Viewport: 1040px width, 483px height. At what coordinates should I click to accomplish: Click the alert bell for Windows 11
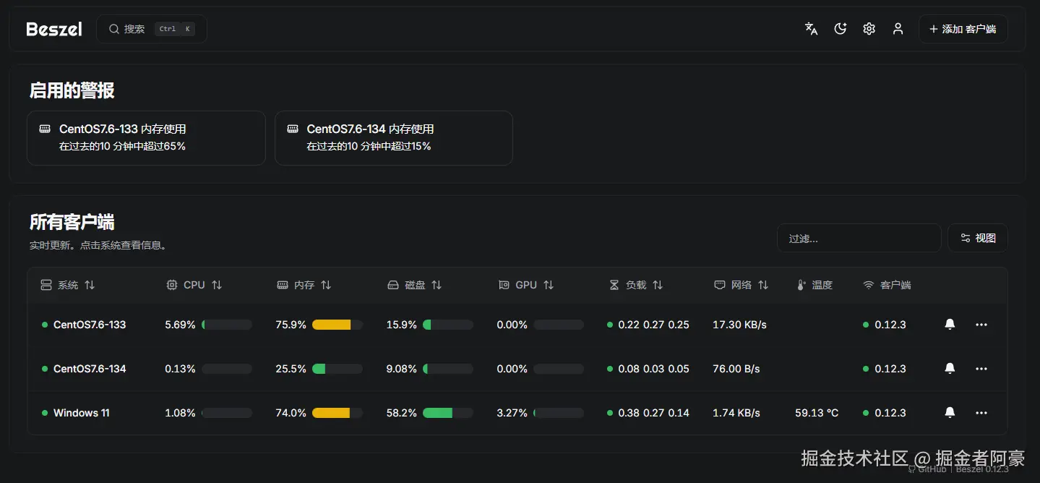click(950, 413)
